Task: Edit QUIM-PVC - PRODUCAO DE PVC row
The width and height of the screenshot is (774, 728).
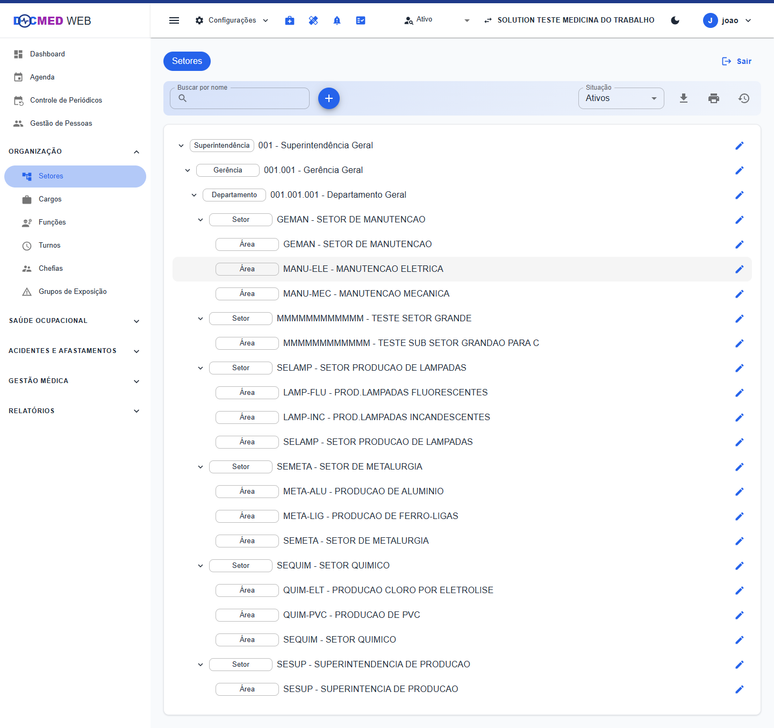Action: [x=740, y=615]
